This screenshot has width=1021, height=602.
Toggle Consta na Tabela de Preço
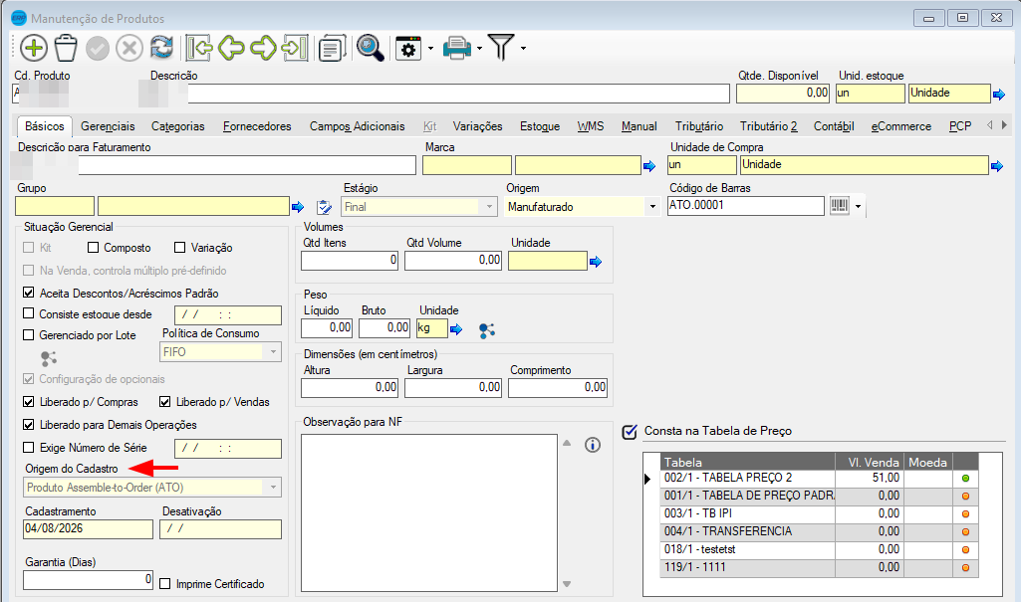tap(630, 432)
